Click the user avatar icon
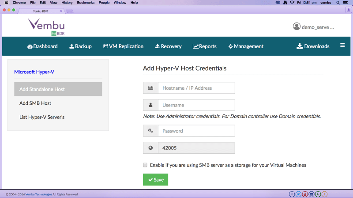353x198 pixels. pyautogui.click(x=297, y=27)
